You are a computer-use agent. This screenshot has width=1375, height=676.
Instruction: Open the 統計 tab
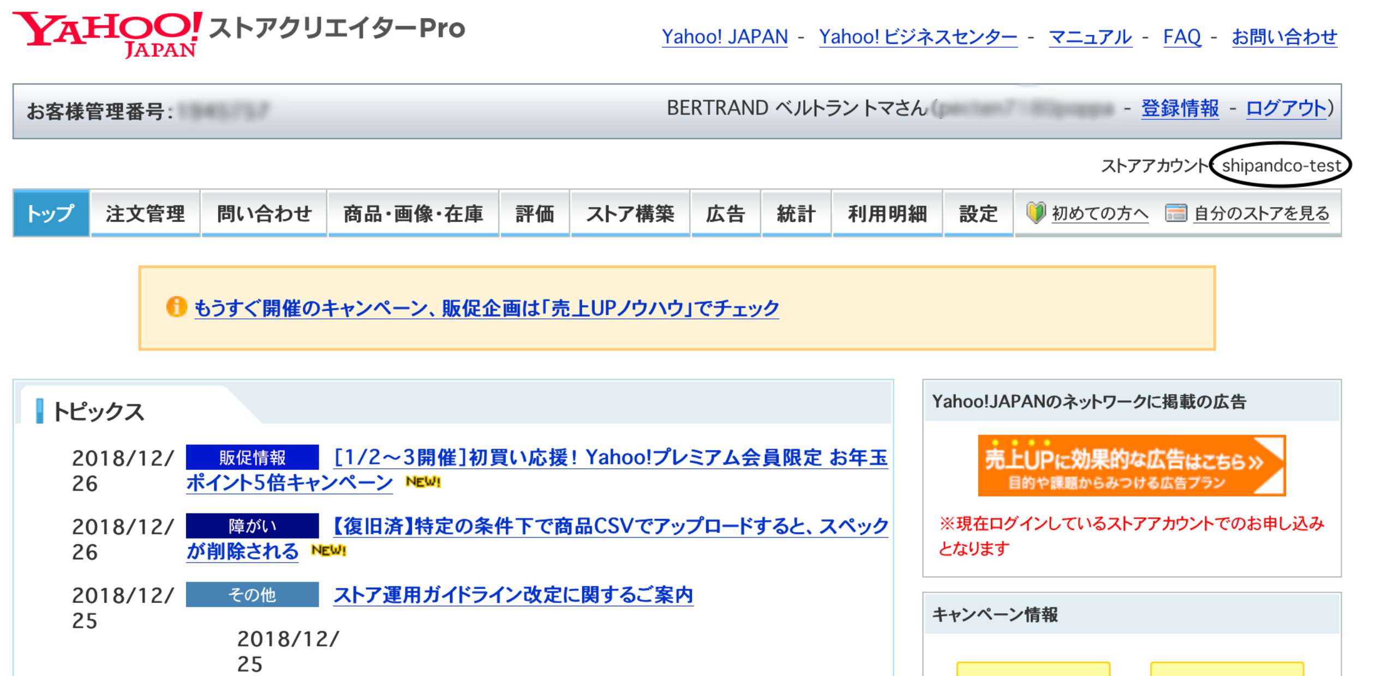796,213
